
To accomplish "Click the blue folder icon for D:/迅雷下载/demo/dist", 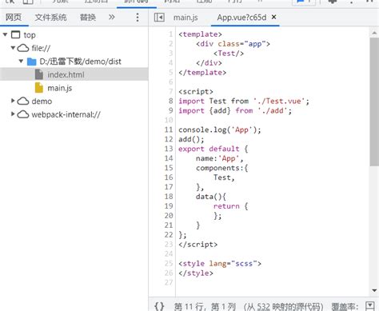I will [31, 62].
